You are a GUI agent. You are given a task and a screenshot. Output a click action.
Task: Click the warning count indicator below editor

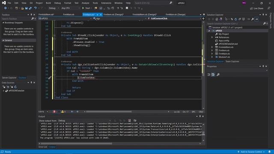click(x=63, y=112)
